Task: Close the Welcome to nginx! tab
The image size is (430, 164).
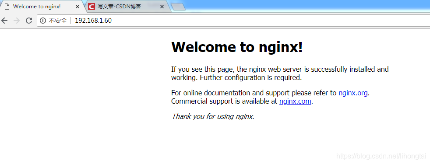Action: pos(78,7)
